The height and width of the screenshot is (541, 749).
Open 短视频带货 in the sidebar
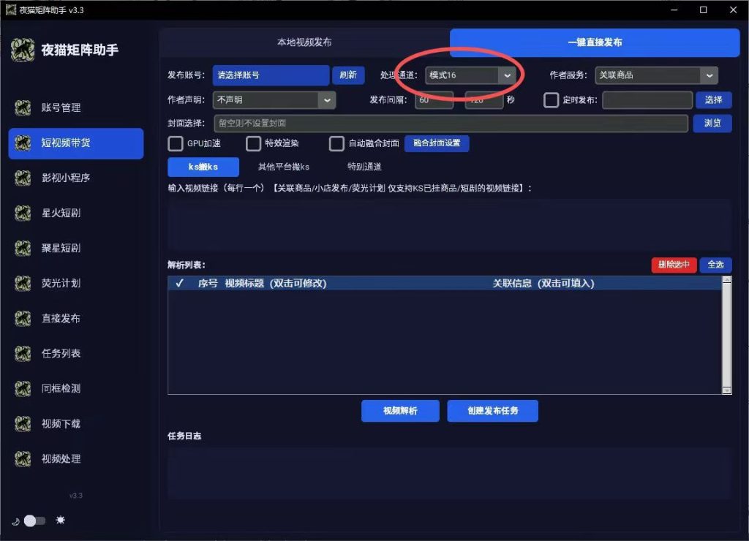click(76, 143)
